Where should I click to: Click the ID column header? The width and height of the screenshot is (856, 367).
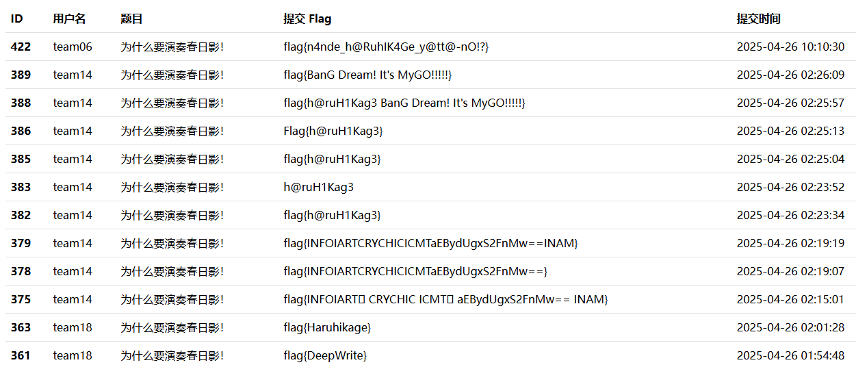[16, 19]
